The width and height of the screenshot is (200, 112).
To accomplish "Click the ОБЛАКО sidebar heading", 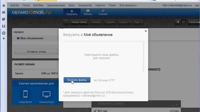I will click(19, 32).
